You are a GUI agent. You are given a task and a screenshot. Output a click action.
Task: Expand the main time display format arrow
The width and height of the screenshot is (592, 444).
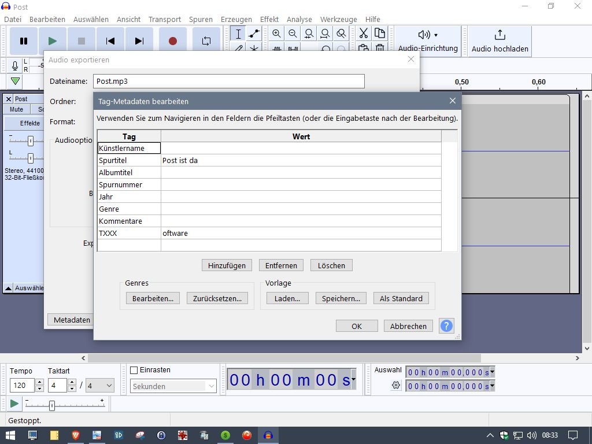tap(353, 380)
